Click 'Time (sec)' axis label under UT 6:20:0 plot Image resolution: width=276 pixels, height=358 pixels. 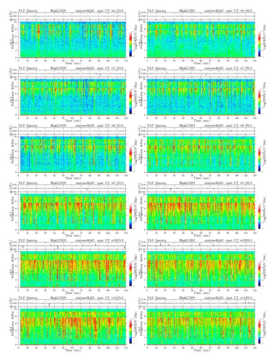73,63
